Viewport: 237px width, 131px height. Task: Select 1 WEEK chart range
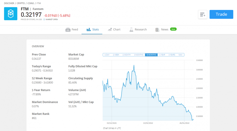tap(116, 55)
